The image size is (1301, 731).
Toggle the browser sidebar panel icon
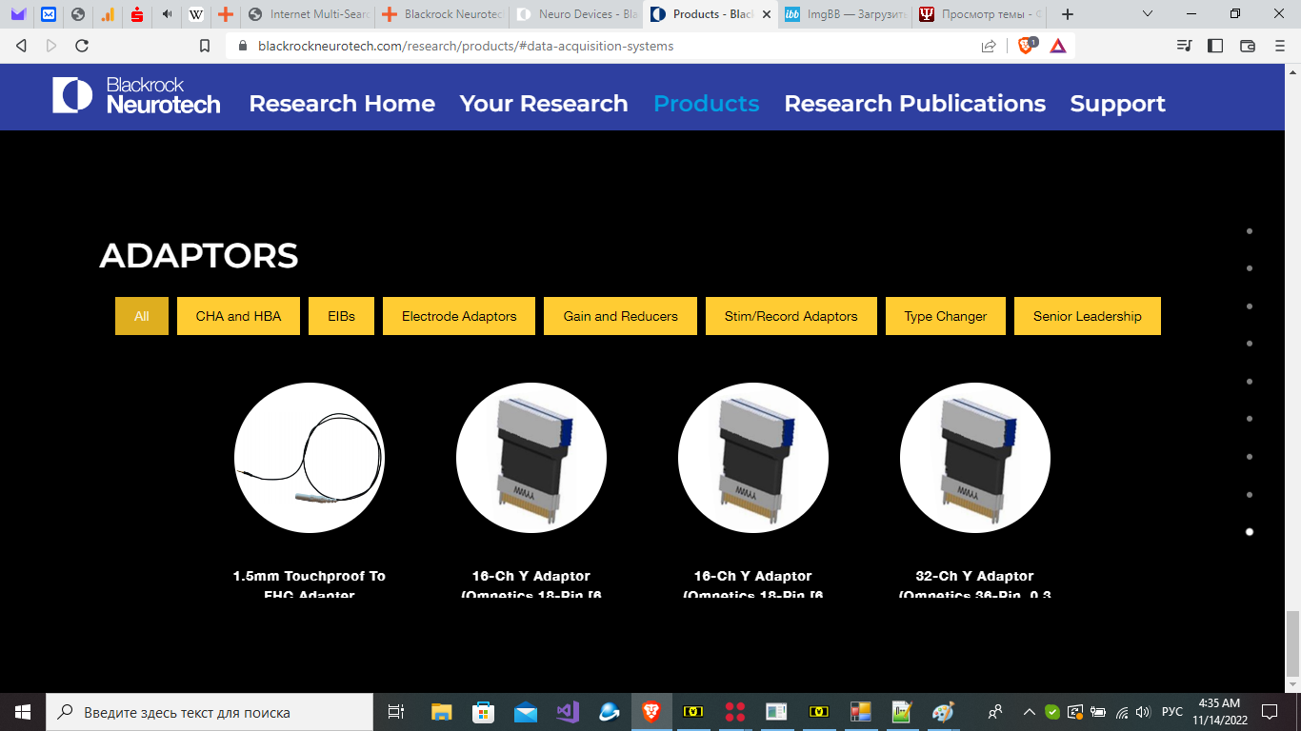(1215, 46)
